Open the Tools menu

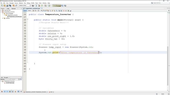click(x=40, y=3)
